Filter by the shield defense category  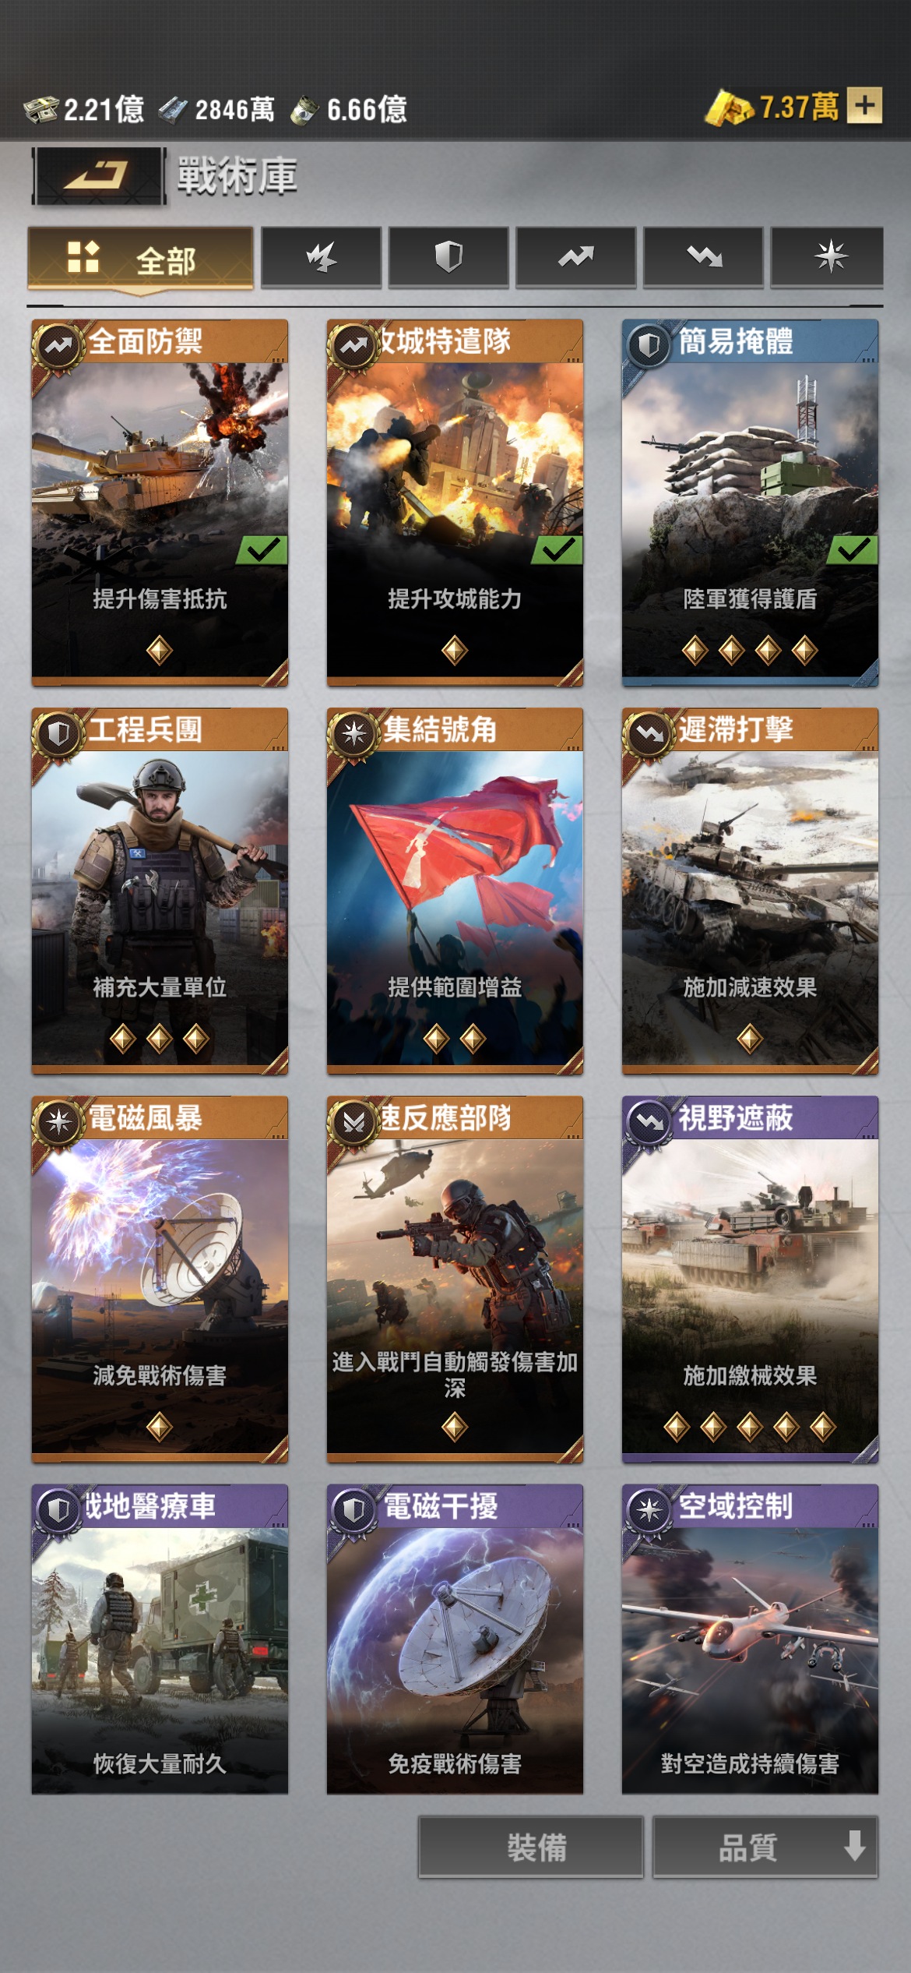click(448, 257)
